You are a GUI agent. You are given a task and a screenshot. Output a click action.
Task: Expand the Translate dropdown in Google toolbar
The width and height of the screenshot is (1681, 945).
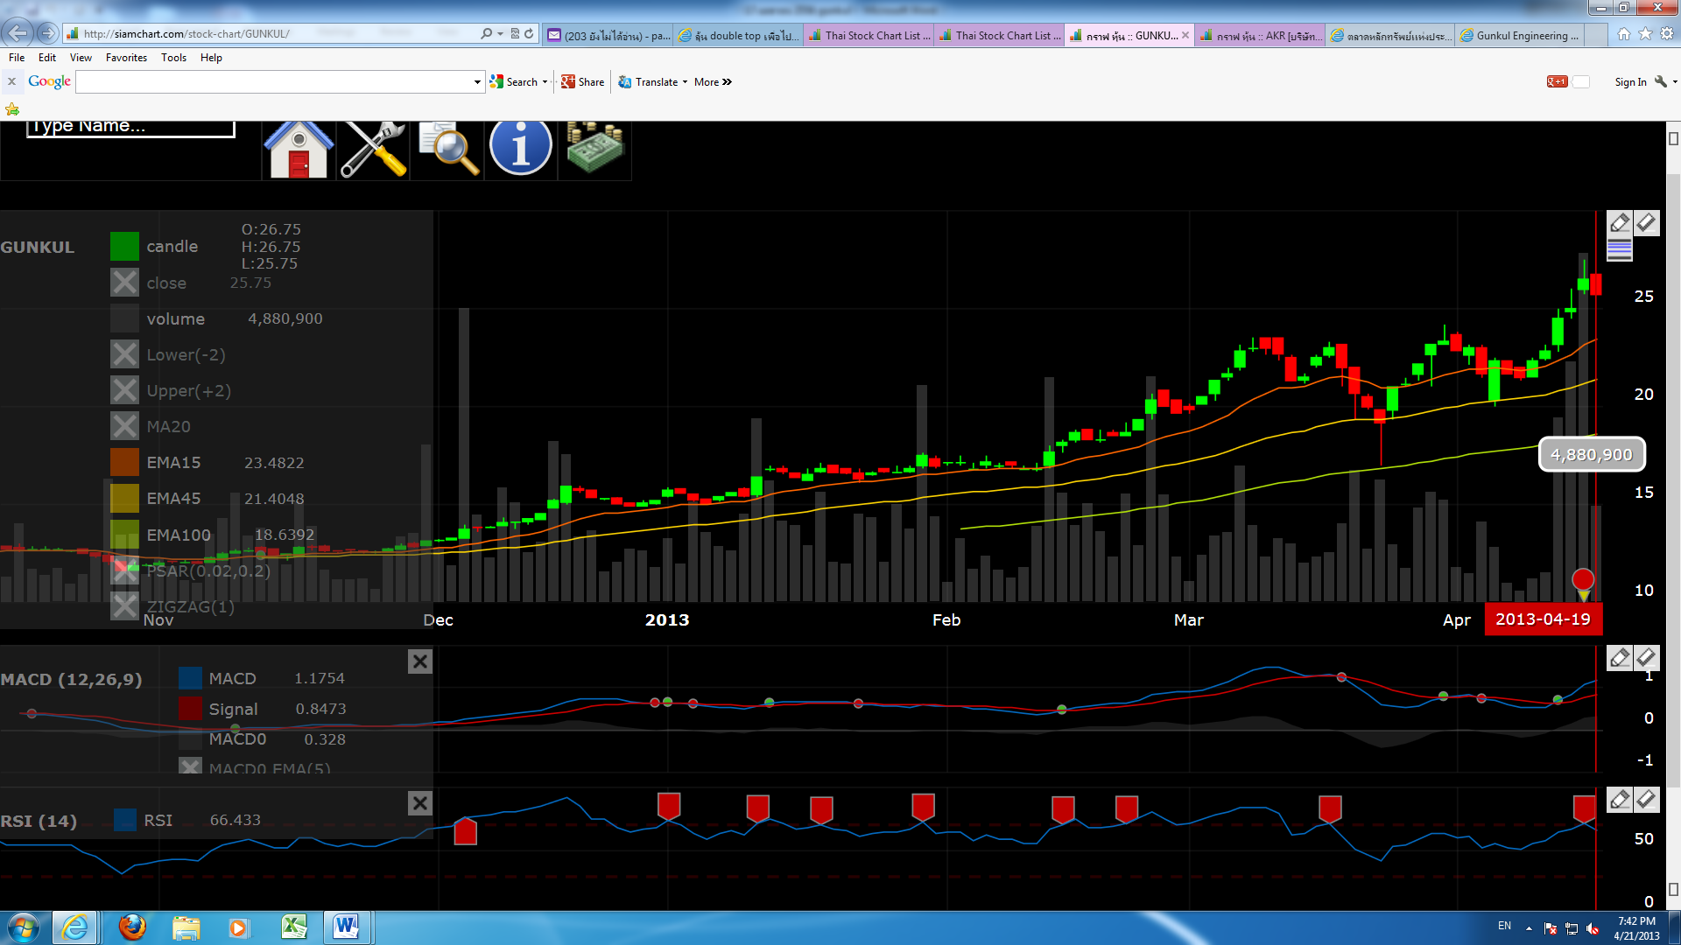(685, 82)
